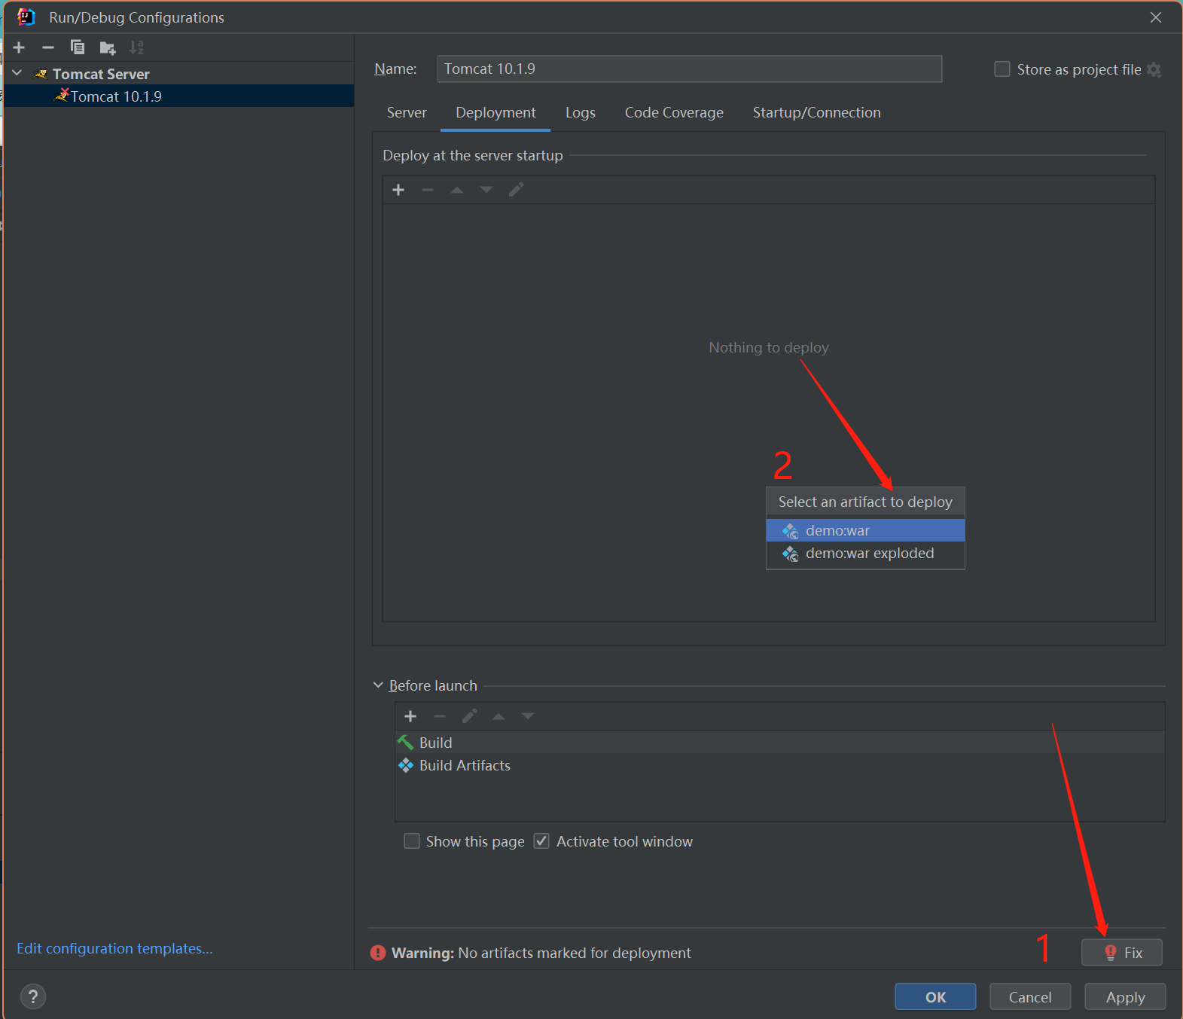Copy the selected configuration

(x=77, y=47)
